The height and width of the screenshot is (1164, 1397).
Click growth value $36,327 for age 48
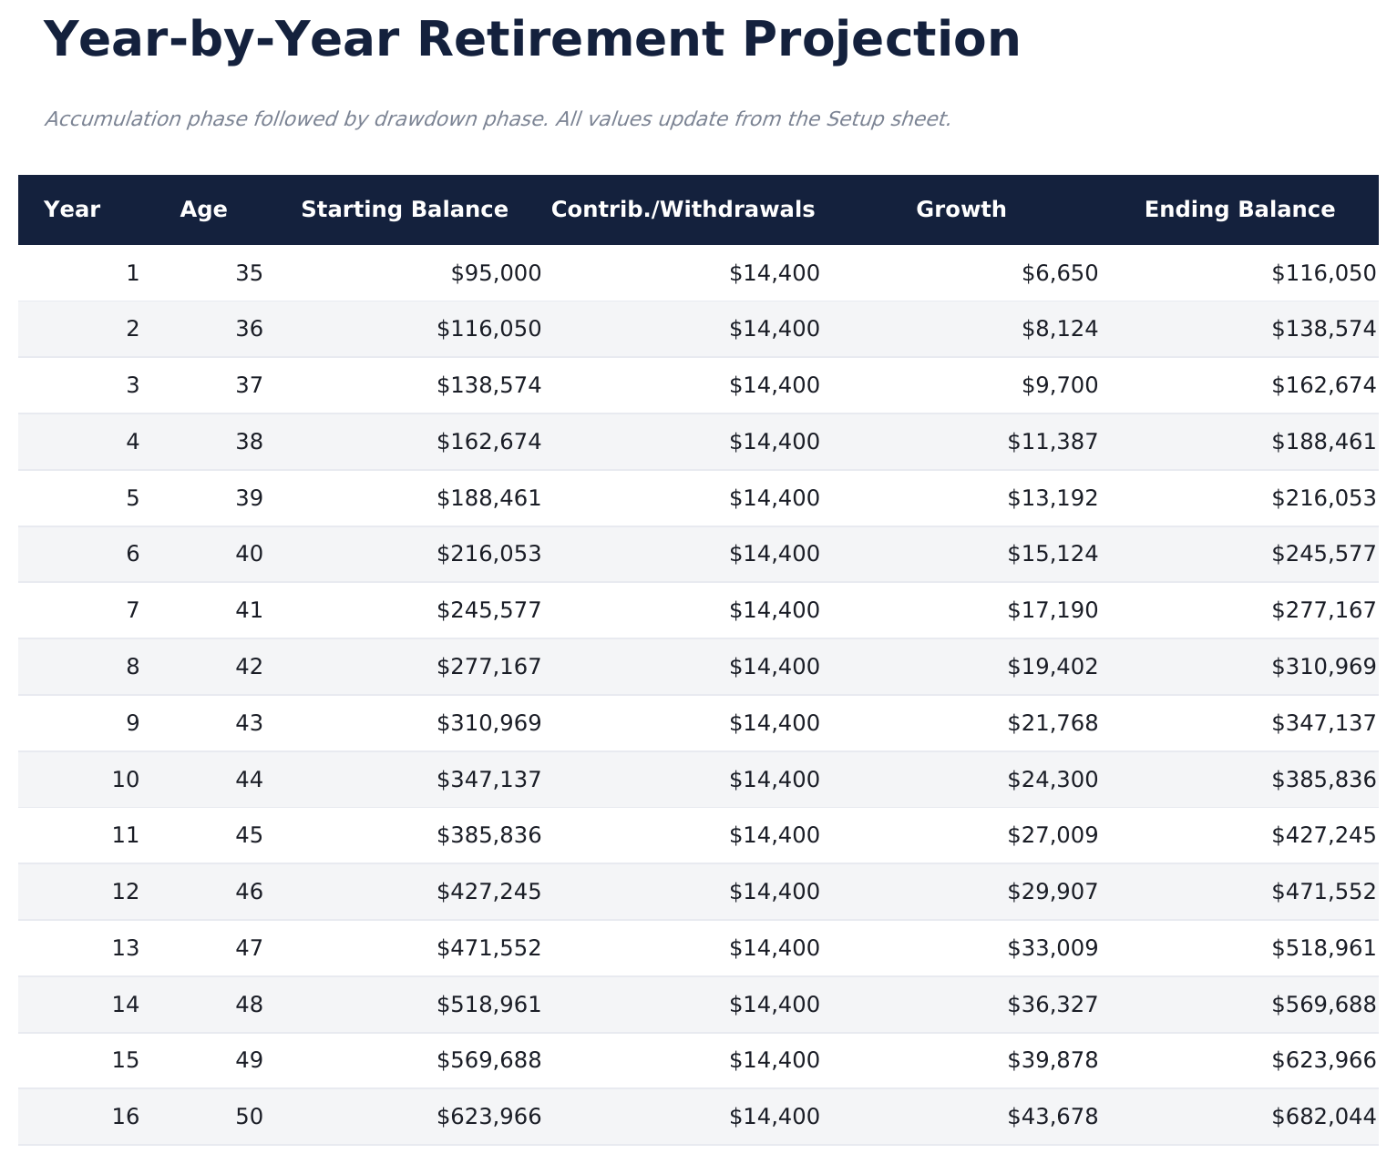[1053, 1005]
